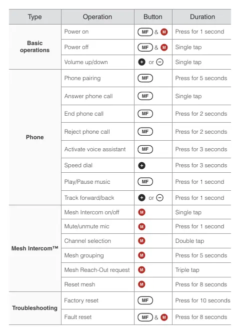Select the Mesh Intercom type cell
This screenshot has width=240, height=334.
click(x=35, y=248)
